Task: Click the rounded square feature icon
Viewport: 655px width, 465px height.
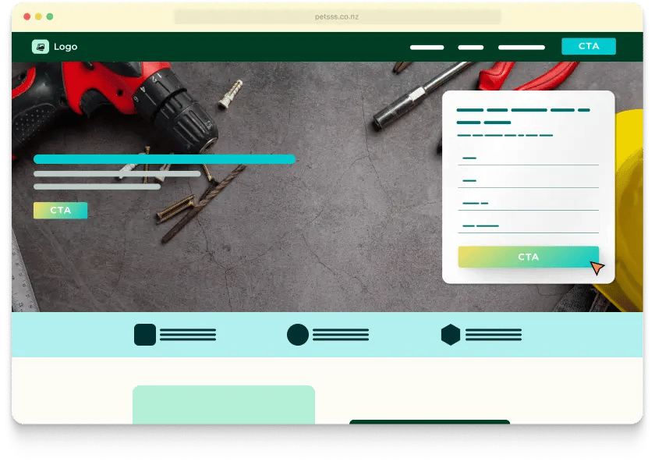Action: 145,334
